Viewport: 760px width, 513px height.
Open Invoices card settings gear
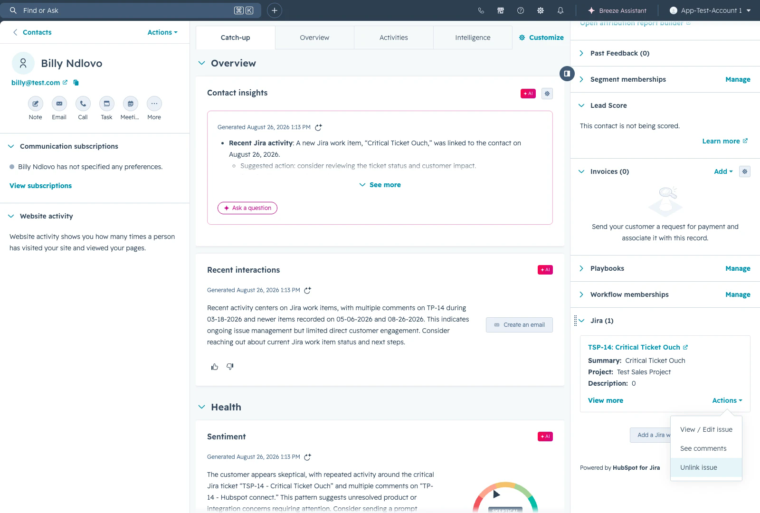coord(745,171)
